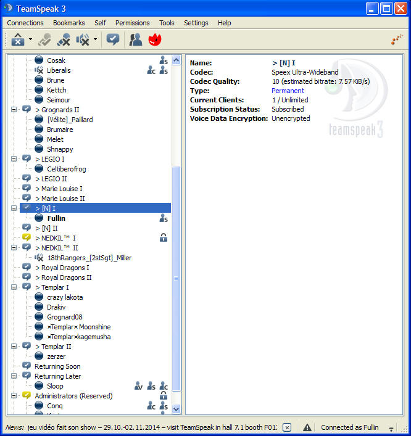Click the lock icon on Administrators row
Image resolution: width=411 pixels, height=436 pixels.
pos(164,395)
